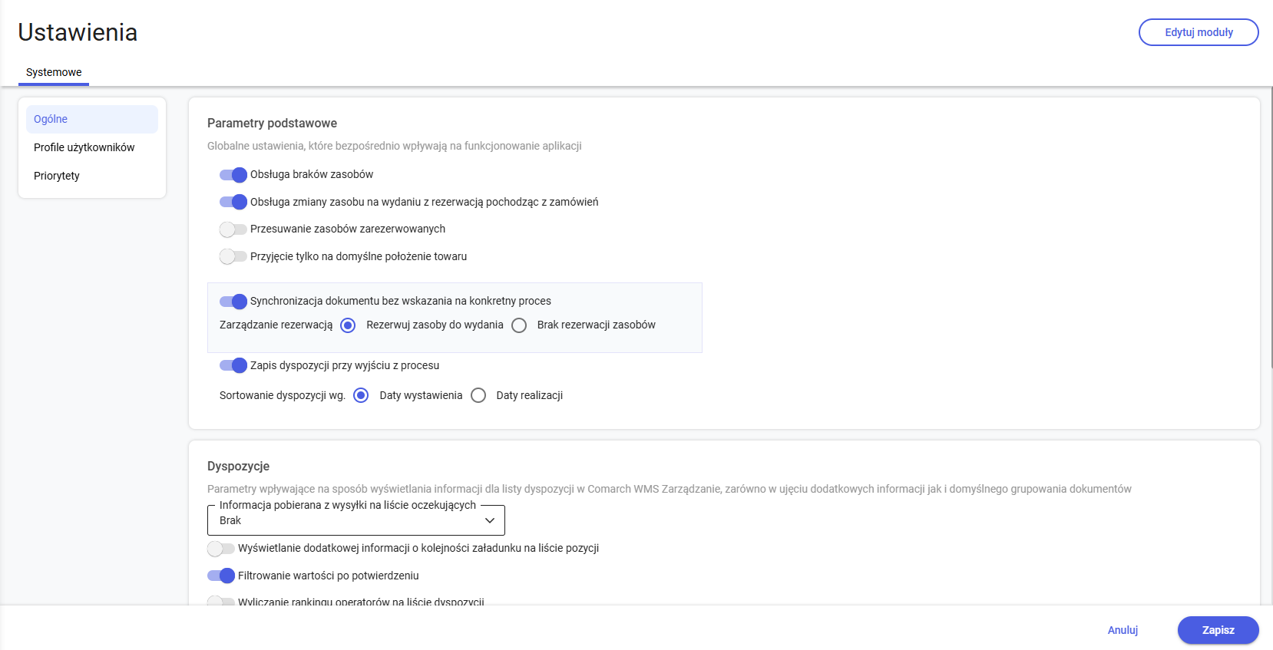Disable Obsługa zmiany zasobu na wydaniu switch
Viewport: 1273px width, 650px height.
pyautogui.click(x=233, y=203)
